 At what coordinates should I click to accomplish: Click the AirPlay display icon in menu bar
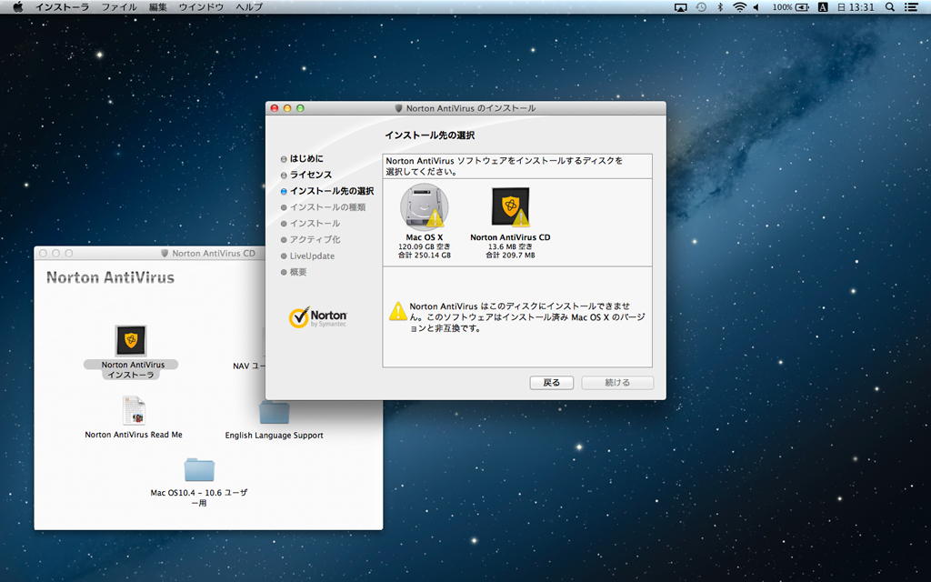pyautogui.click(x=680, y=7)
